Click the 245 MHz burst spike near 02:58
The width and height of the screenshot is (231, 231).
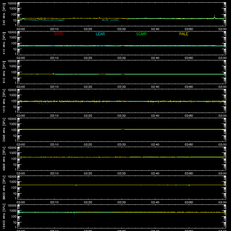pyautogui.click(x=214, y=17)
